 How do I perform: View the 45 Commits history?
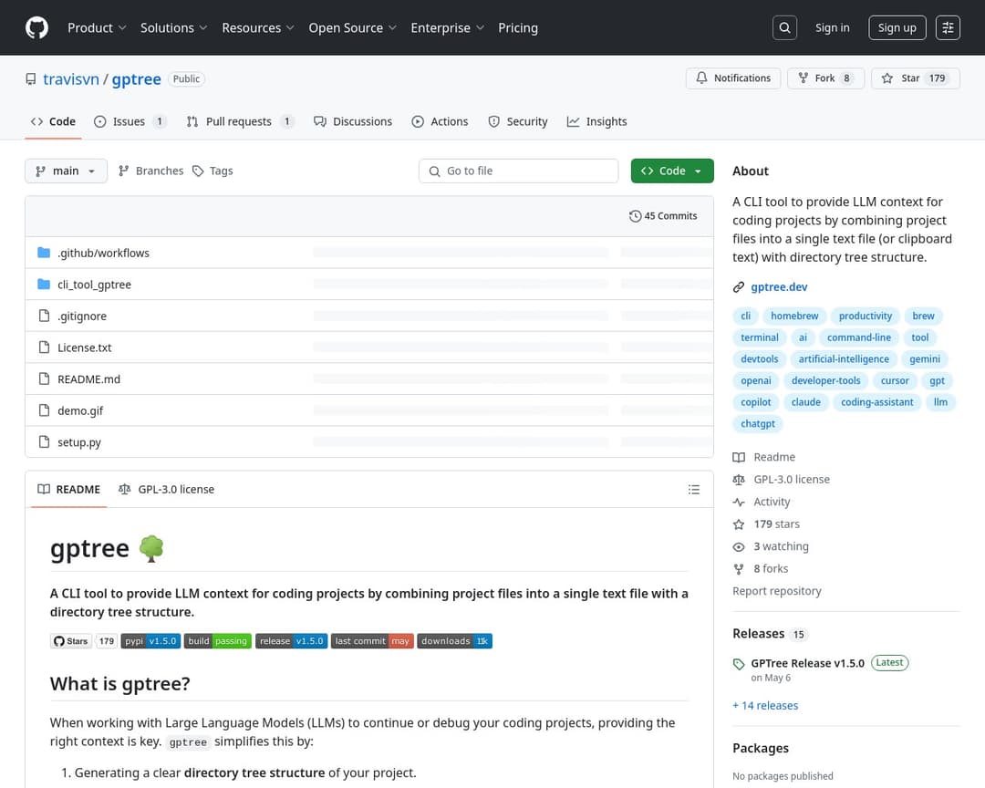[663, 215]
